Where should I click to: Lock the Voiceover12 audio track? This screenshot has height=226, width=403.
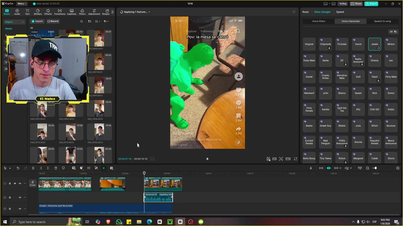point(10,197)
